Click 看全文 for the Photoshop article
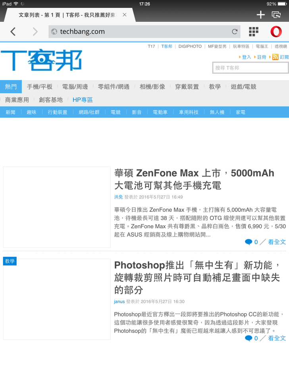289x385 pixels. point(277,338)
